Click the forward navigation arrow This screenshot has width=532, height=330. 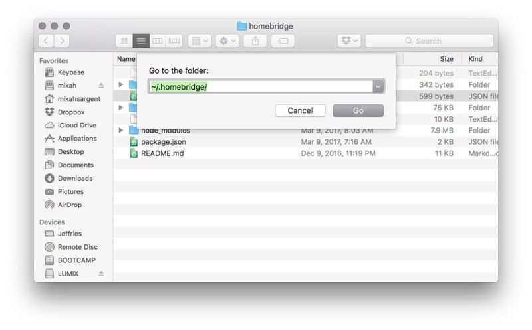click(x=62, y=41)
